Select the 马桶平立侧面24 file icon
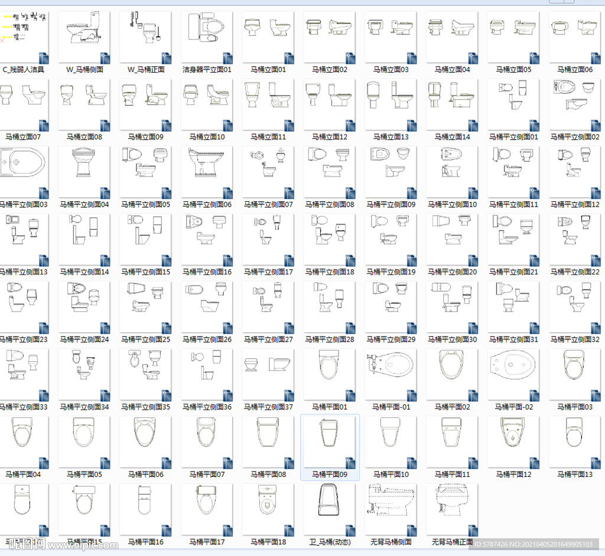 84,308
